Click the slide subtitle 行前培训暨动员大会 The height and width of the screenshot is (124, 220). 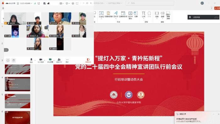coord(129,80)
